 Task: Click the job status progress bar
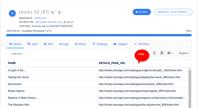click(99, 35)
